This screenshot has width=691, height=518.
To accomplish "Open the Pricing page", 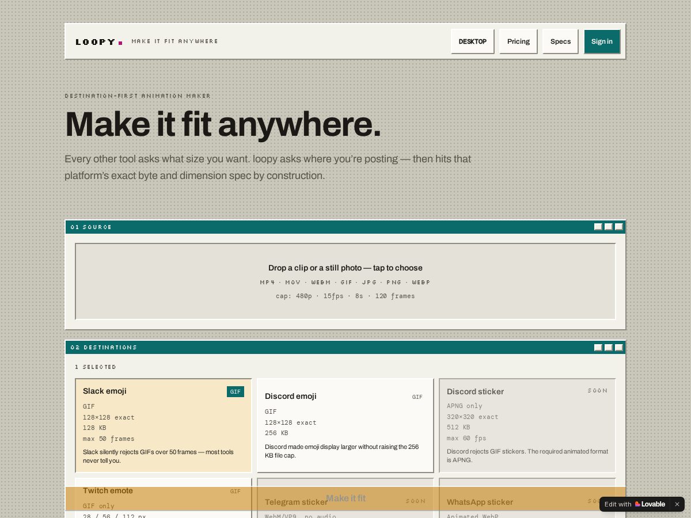I will 518,41.
